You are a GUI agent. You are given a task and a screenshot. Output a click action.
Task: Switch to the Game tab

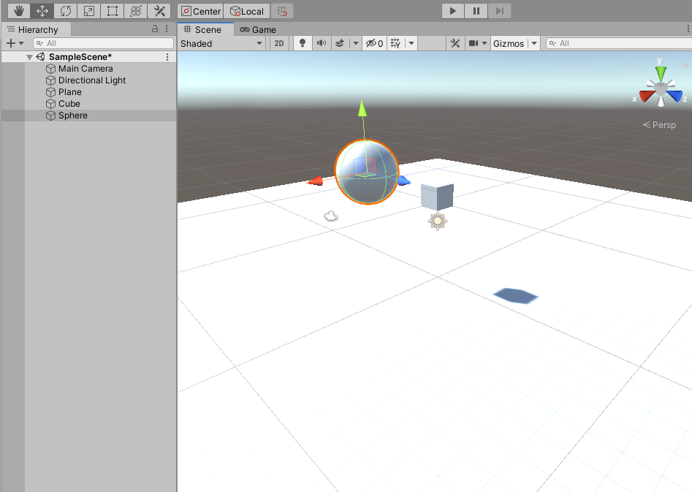click(258, 30)
